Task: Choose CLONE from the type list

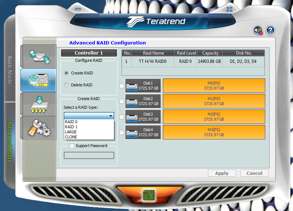Action: tap(89, 137)
